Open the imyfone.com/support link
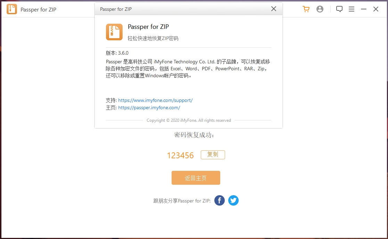 click(x=155, y=101)
